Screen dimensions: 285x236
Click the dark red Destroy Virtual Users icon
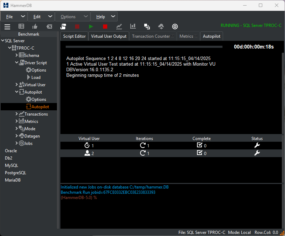(77, 27)
